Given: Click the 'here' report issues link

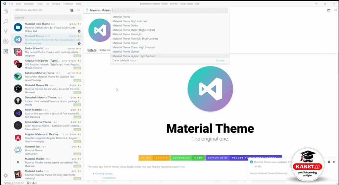Looking at the screenshot, I should coord(182,166).
